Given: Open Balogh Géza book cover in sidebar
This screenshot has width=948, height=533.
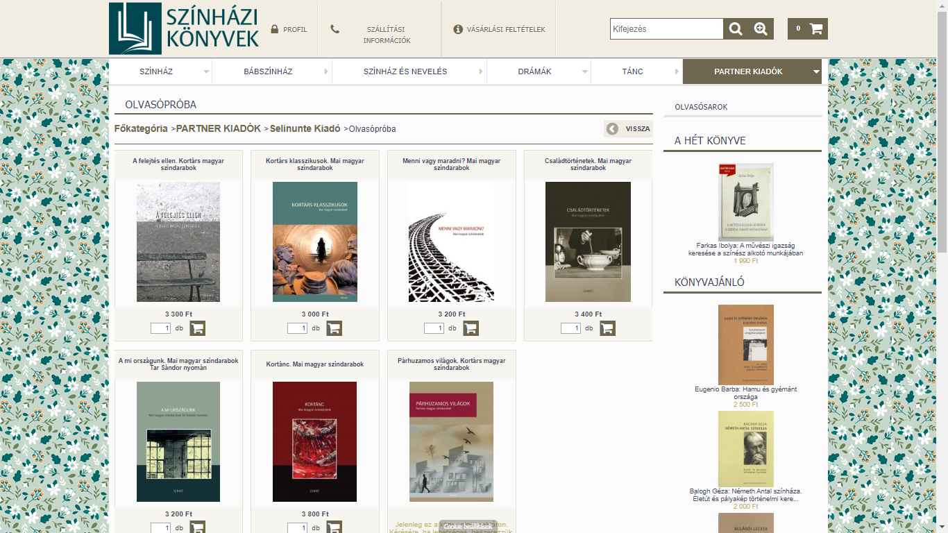Looking at the screenshot, I should coord(746,448).
